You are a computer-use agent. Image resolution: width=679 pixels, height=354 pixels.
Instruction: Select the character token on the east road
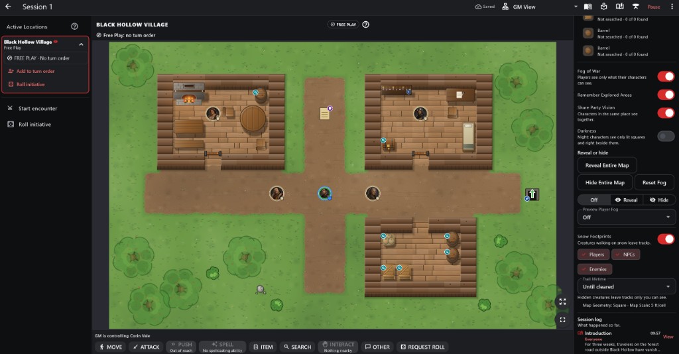[x=373, y=193]
